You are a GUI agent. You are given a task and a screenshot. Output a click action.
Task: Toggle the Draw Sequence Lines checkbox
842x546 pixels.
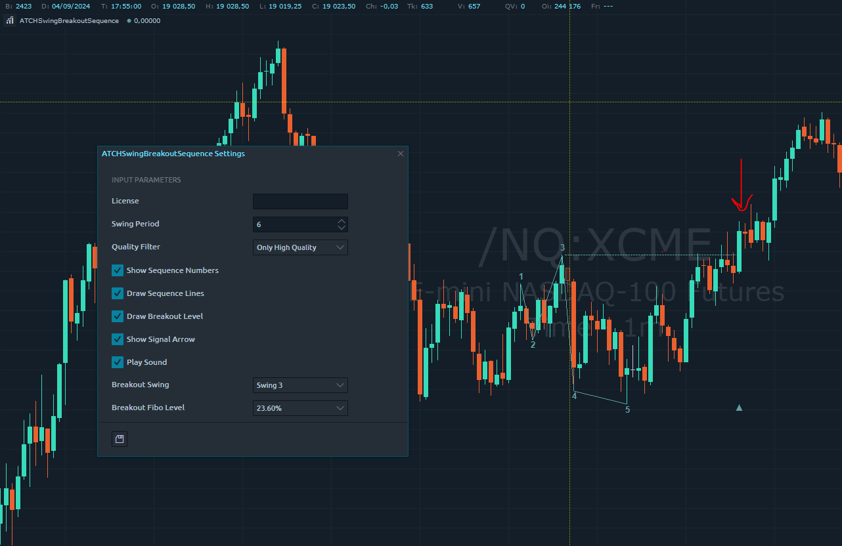(x=118, y=293)
